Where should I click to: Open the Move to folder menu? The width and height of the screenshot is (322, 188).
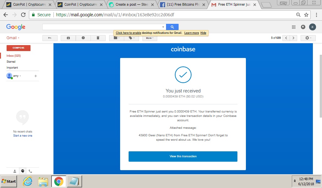[116, 38]
